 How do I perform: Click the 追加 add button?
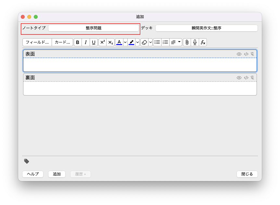click(x=57, y=174)
